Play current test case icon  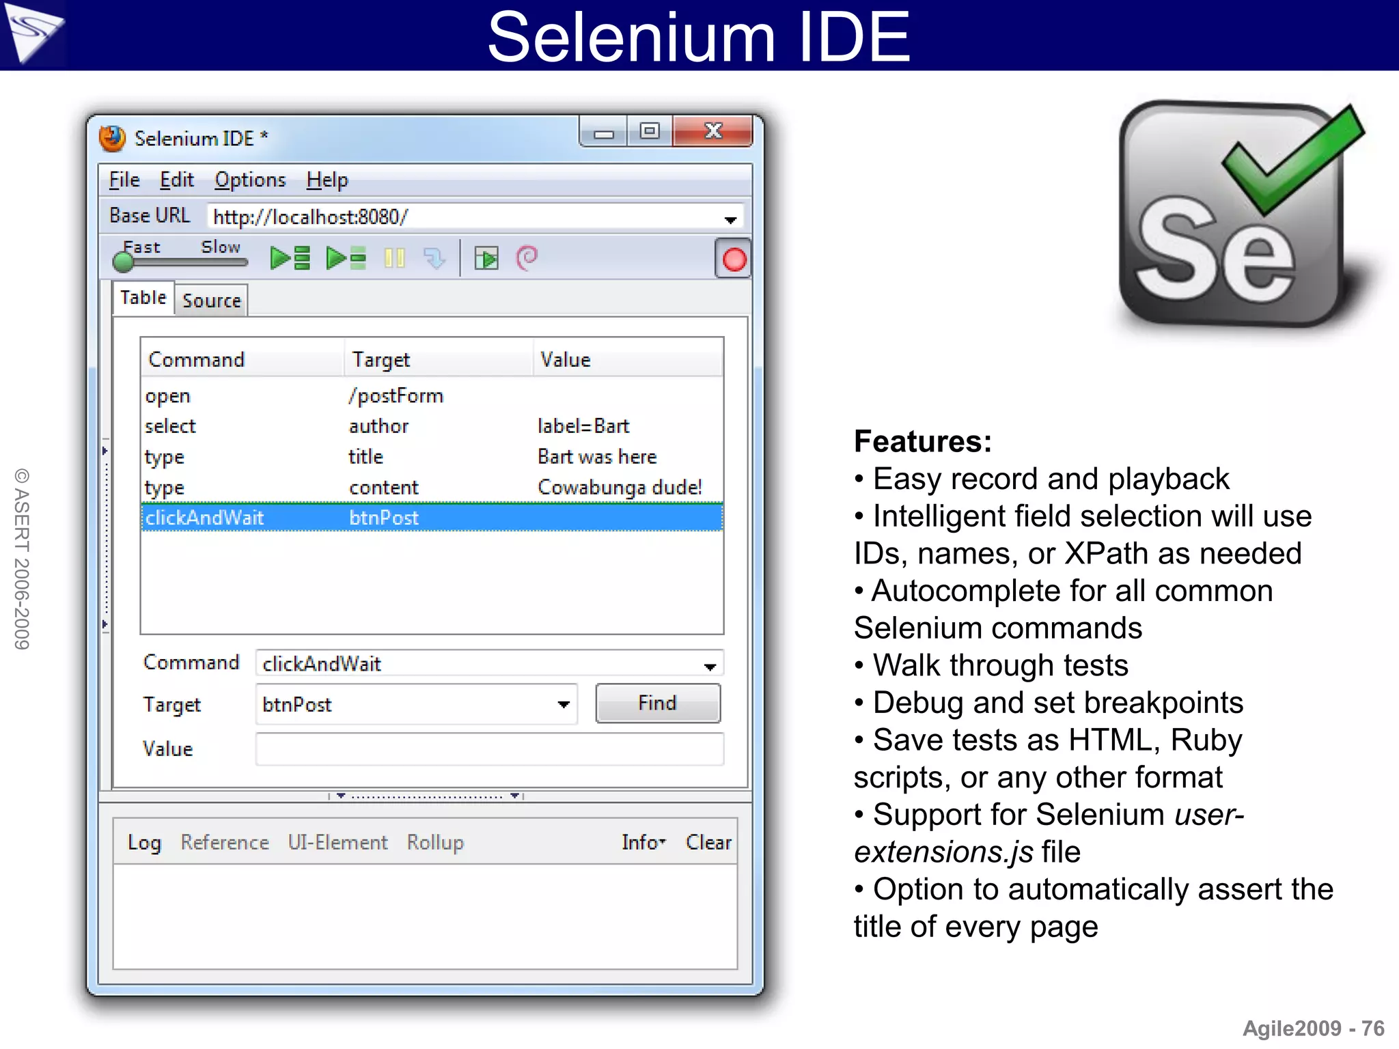(x=346, y=258)
